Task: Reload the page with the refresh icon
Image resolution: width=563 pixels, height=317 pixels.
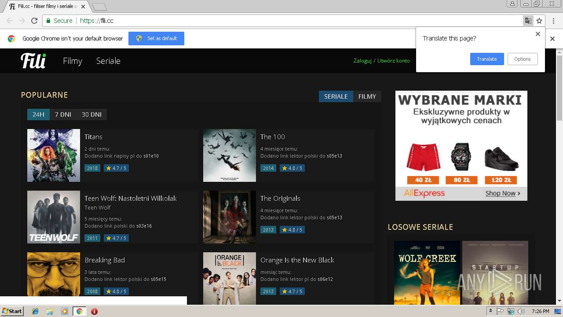Action: click(34, 21)
